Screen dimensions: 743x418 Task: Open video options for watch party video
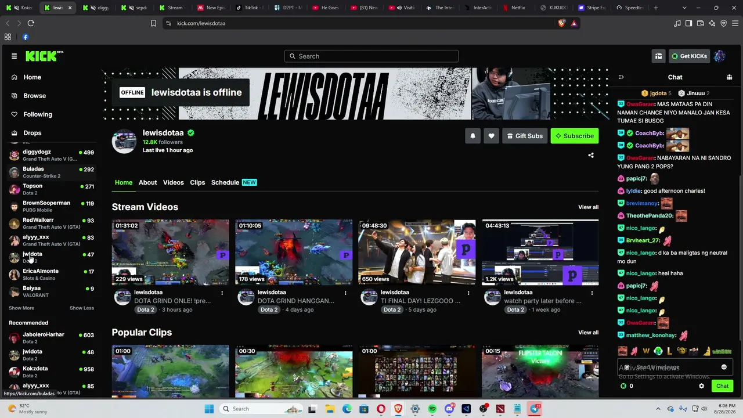(592, 293)
